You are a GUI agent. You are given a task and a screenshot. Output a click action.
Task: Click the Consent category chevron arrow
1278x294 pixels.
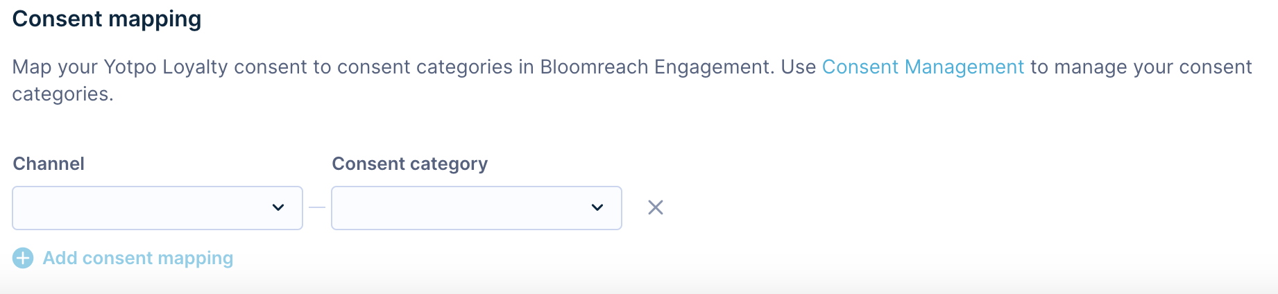[597, 208]
